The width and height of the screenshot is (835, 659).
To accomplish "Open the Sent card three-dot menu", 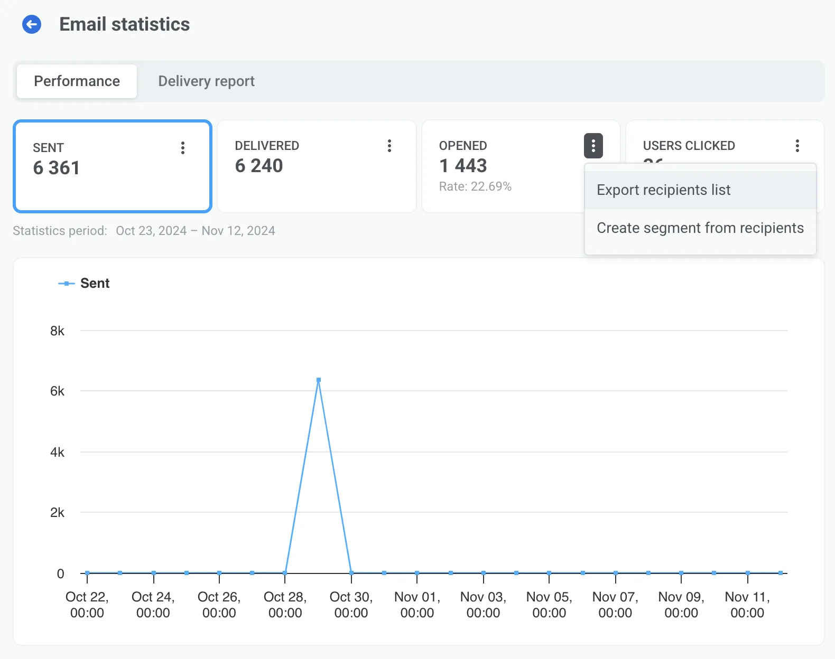I will (x=183, y=148).
